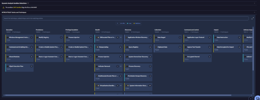
Task: Click the icon on Windows Management Instrumentation card
Action: click(x=8, y=37)
